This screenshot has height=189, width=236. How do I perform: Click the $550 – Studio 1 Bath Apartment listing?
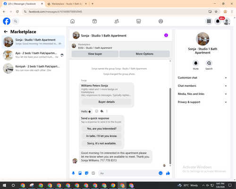tap(95, 48)
